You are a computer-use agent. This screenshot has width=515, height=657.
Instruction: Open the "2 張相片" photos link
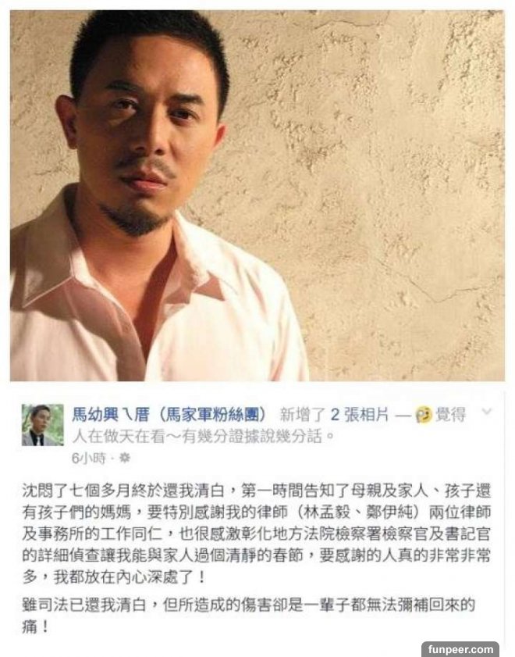coord(360,415)
